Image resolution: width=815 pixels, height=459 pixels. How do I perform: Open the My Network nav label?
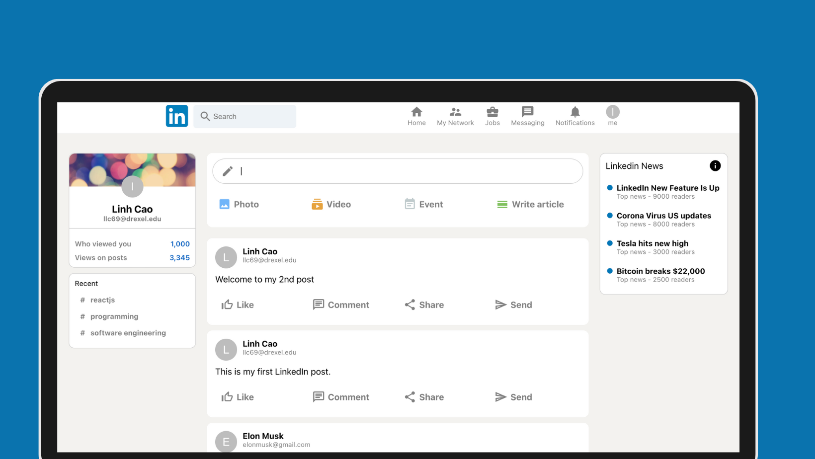click(x=455, y=123)
